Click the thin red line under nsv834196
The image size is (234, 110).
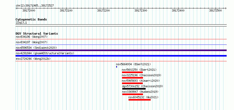pyautogui.click(x=121, y=39)
